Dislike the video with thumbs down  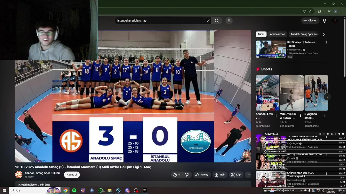point(187,175)
